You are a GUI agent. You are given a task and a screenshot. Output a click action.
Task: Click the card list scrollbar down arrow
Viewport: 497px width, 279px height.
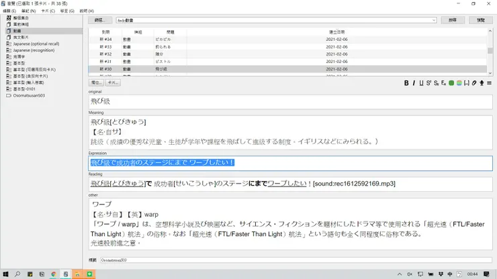[x=490, y=73]
